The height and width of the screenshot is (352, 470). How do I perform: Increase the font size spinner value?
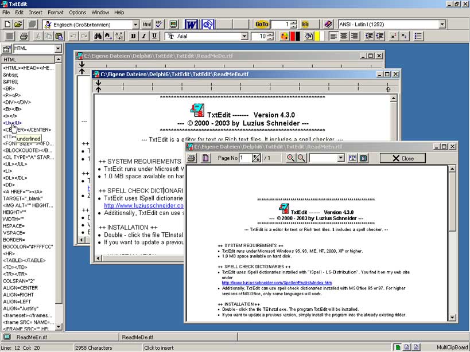(x=270, y=34)
